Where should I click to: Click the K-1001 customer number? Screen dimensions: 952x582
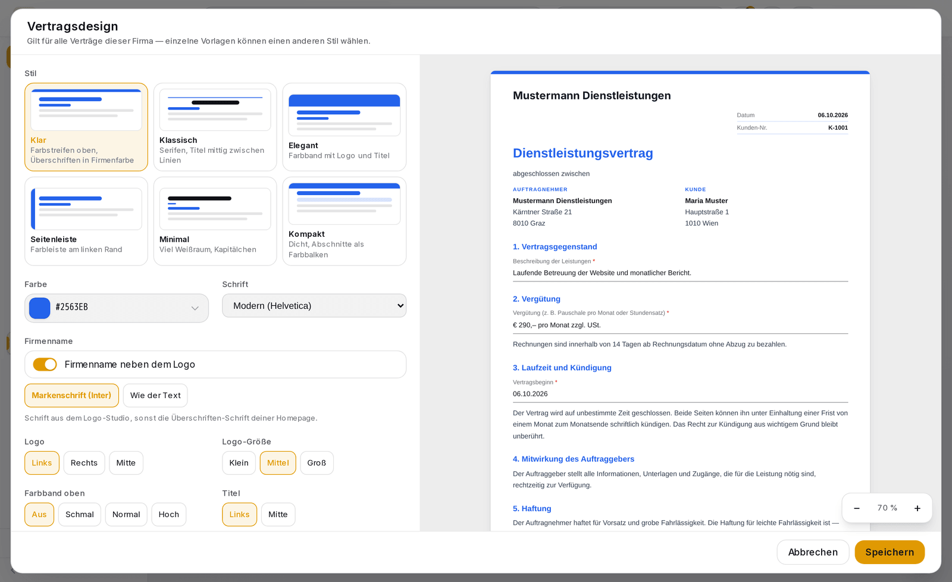[838, 128]
